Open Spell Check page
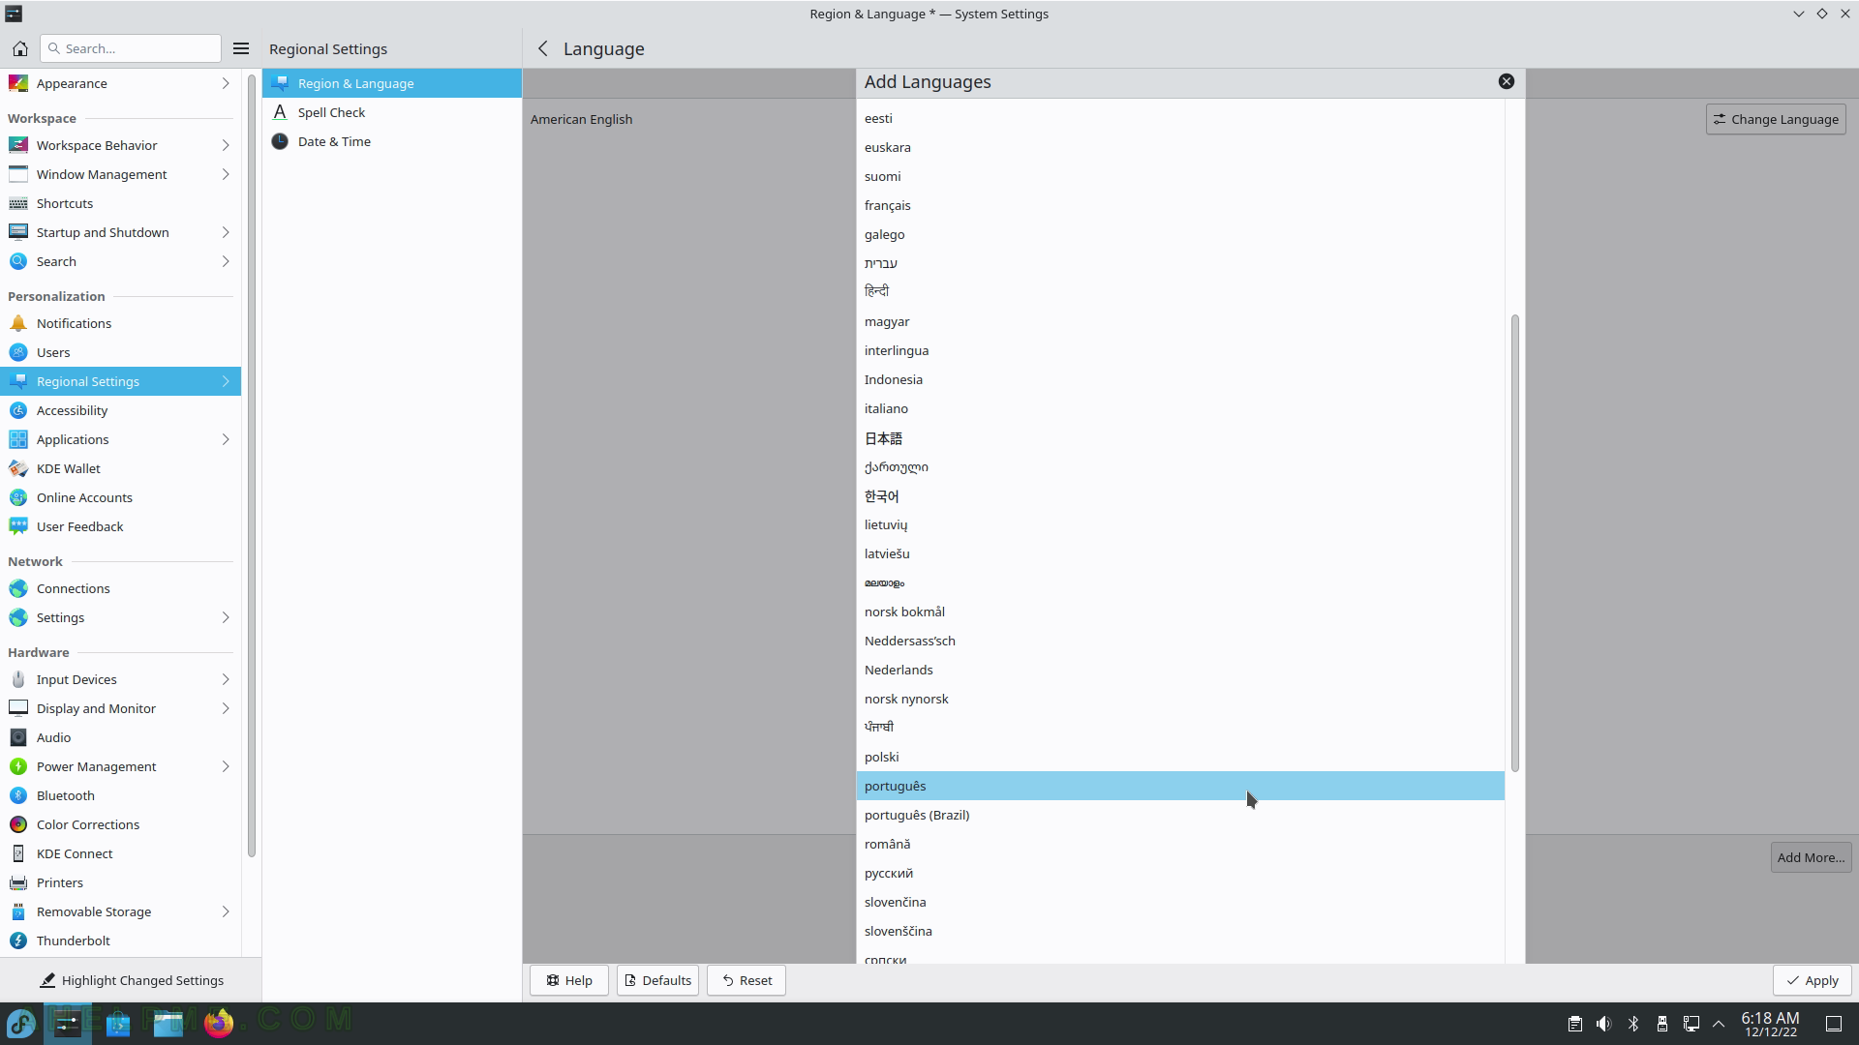Screen dimensions: 1859x1045 click(392, 112)
